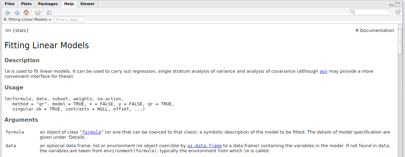The height and width of the screenshot is (157, 405).
Task: Click the vertical scrollbar thumb
Action: click(x=400, y=41)
